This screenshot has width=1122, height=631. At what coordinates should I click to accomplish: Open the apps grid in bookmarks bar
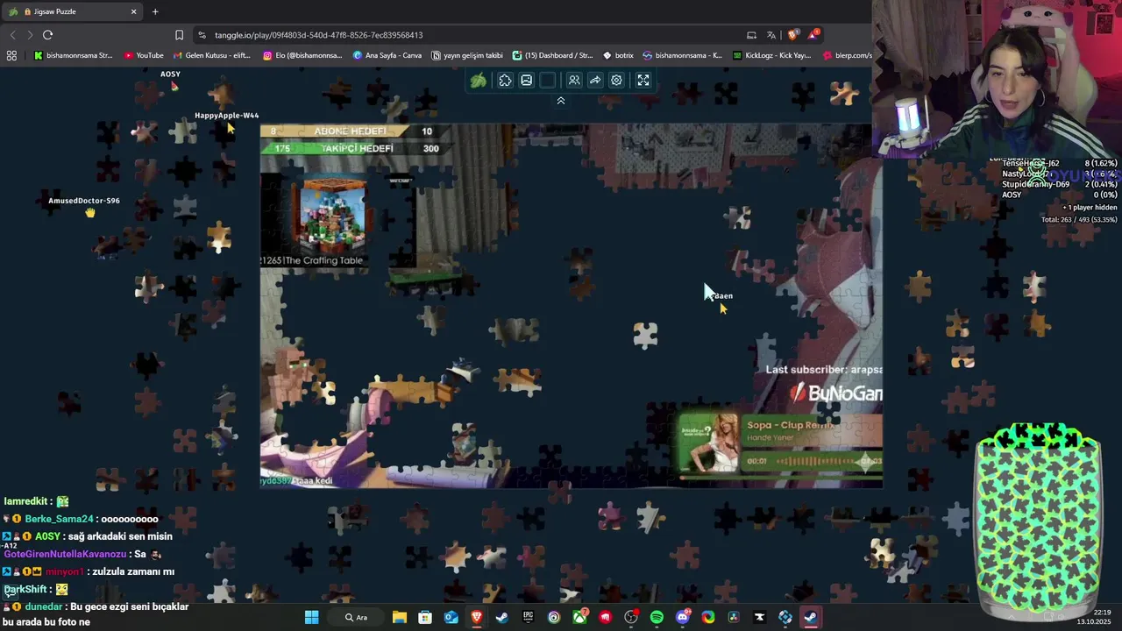tap(11, 55)
